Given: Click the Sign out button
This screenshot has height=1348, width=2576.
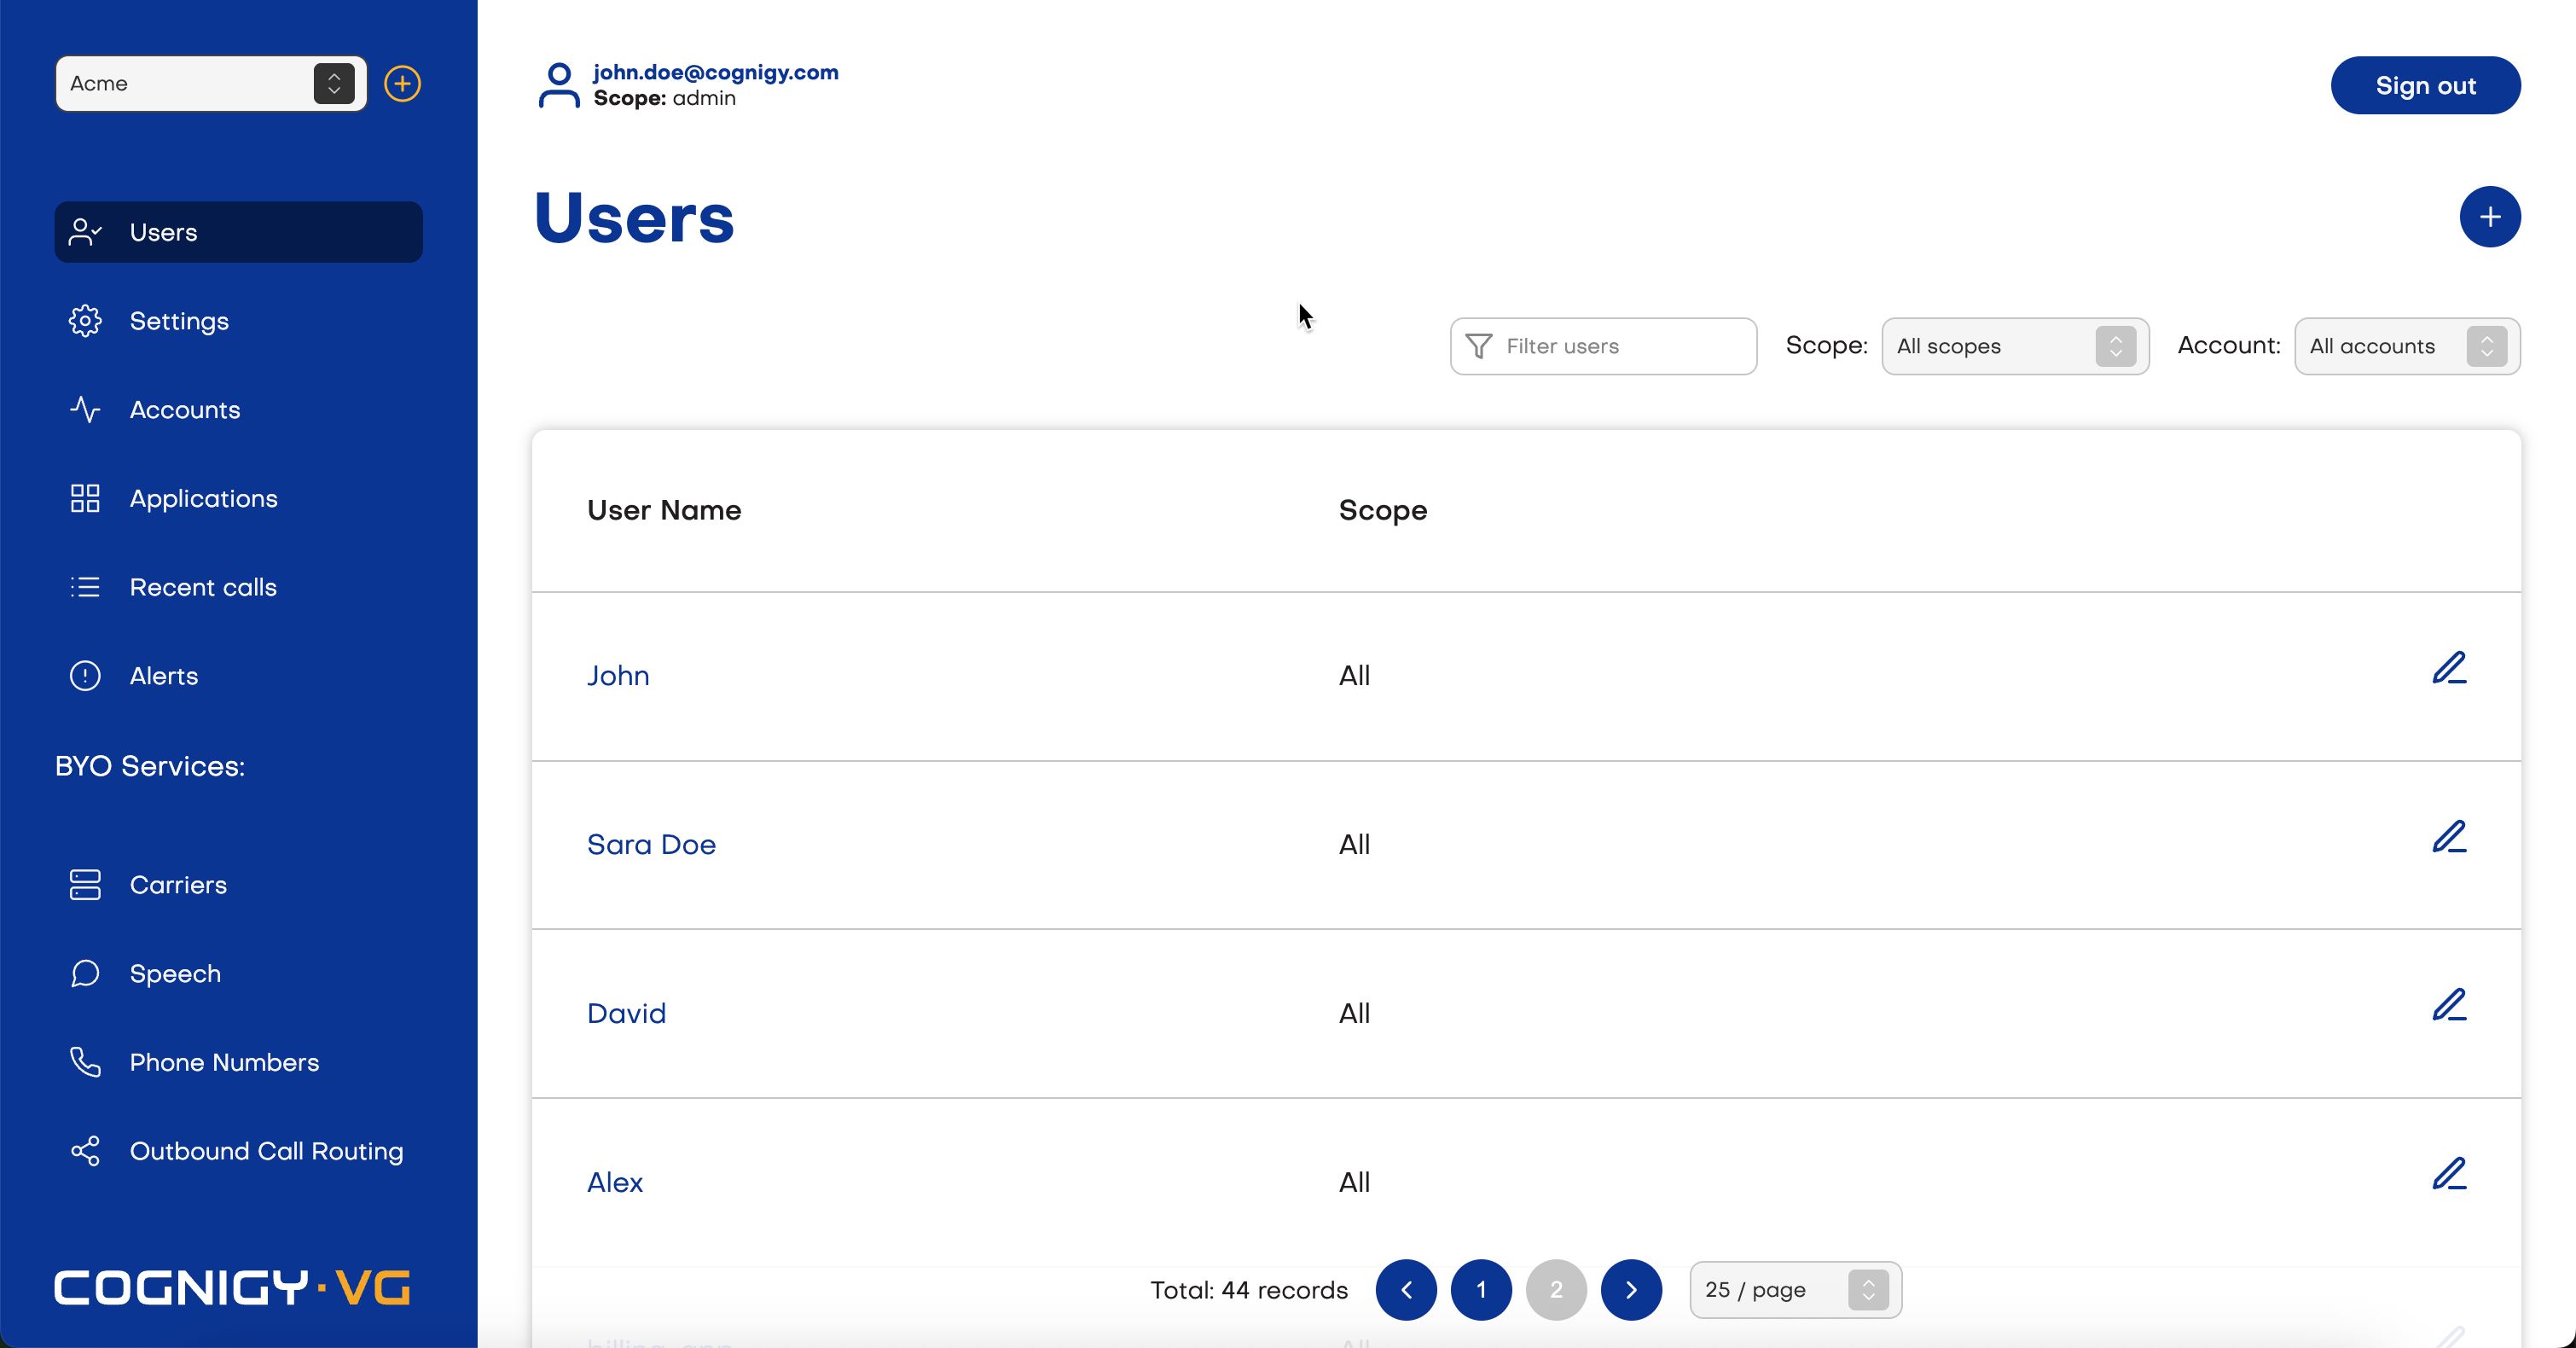Looking at the screenshot, I should click(x=2424, y=86).
